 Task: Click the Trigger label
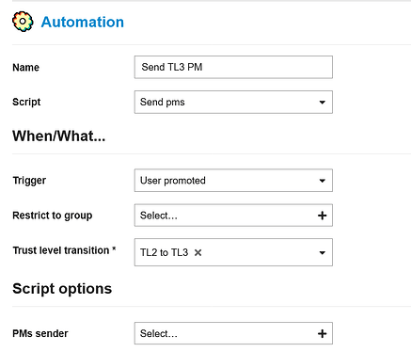click(29, 181)
